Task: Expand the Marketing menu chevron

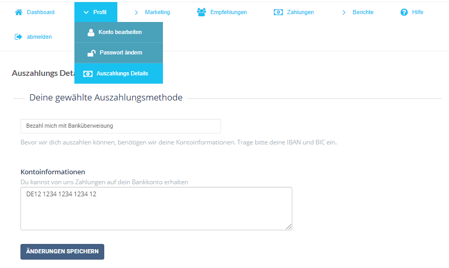Action: point(136,12)
